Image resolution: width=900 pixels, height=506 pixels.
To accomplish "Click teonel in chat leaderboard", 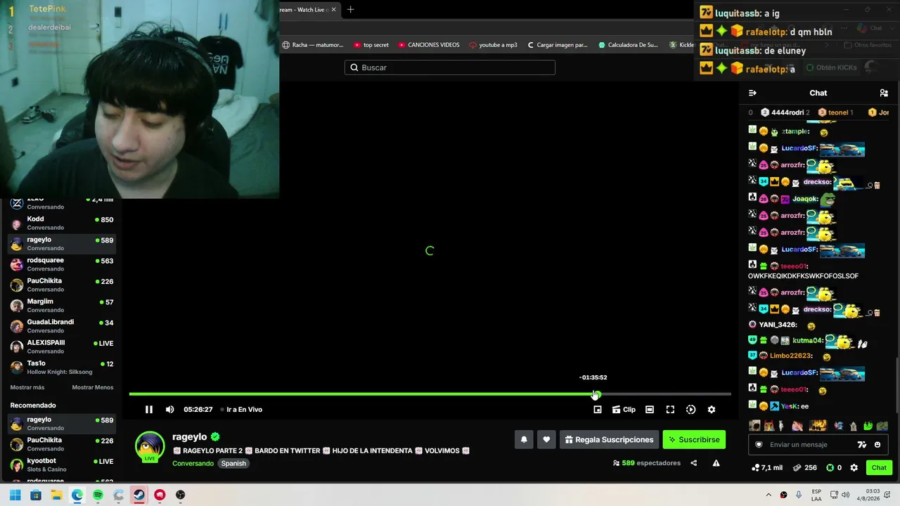I will (835, 112).
